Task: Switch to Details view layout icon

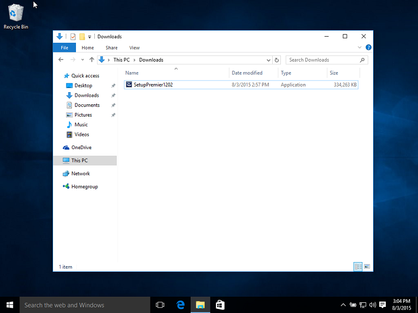Action: click(358, 266)
